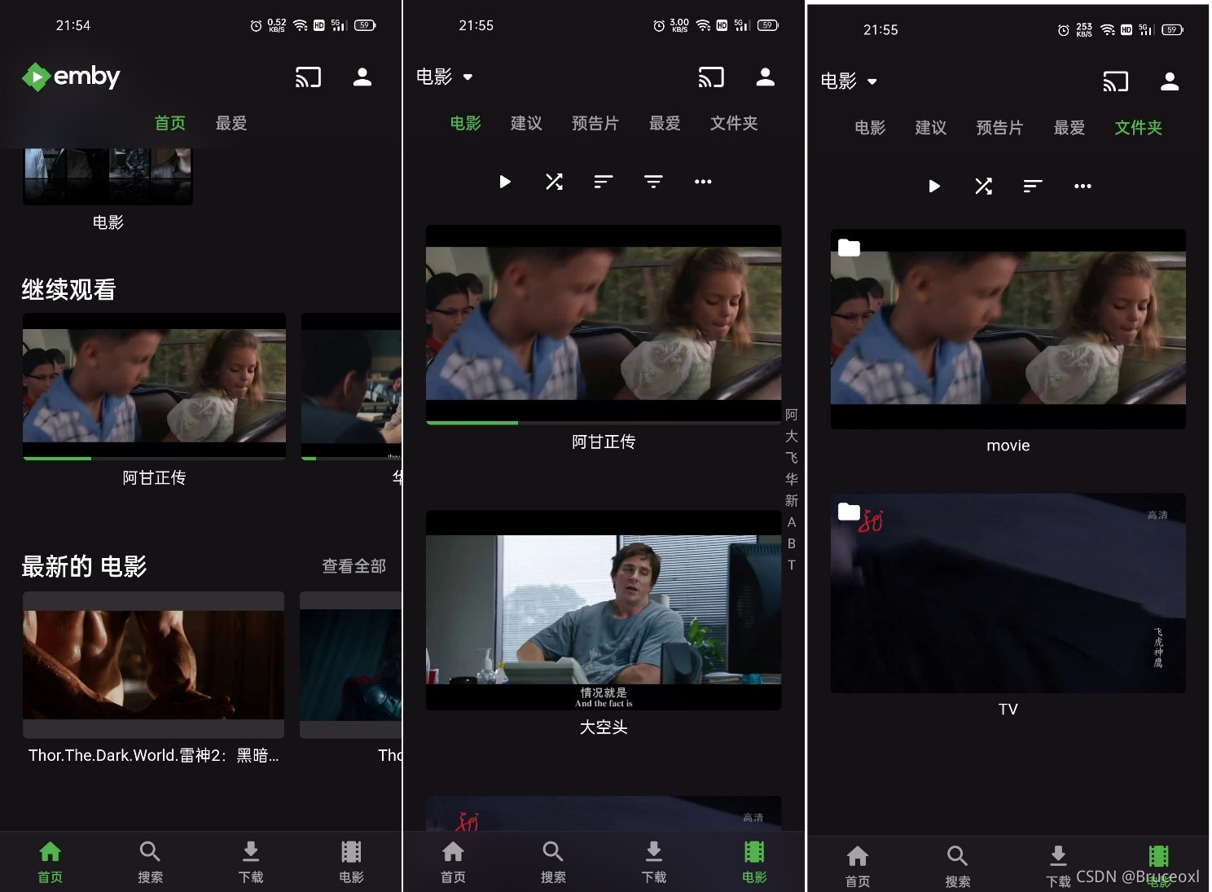The image size is (1212, 892).
Task: Open 阿甘正传 thumbnail under 继续观看
Action: tap(154, 386)
